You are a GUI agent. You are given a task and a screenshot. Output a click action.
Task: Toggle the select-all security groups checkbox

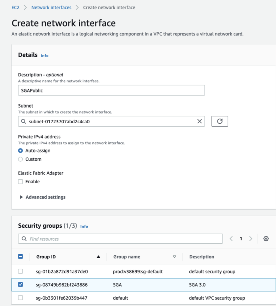20,257
